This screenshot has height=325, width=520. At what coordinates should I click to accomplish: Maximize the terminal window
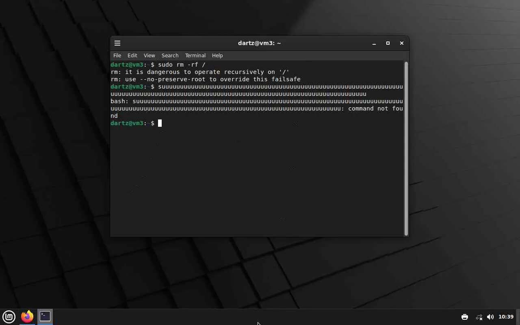[388, 43]
